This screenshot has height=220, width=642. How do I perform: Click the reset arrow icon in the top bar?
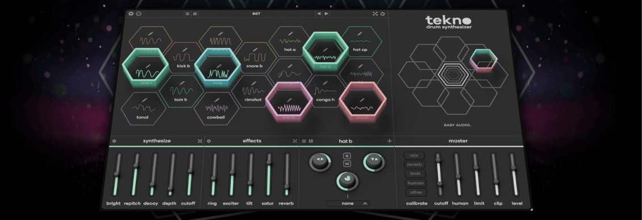point(382,14)
